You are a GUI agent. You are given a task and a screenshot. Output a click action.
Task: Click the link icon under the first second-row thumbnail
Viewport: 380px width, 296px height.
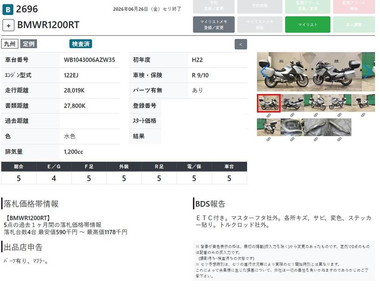[268, 139]
